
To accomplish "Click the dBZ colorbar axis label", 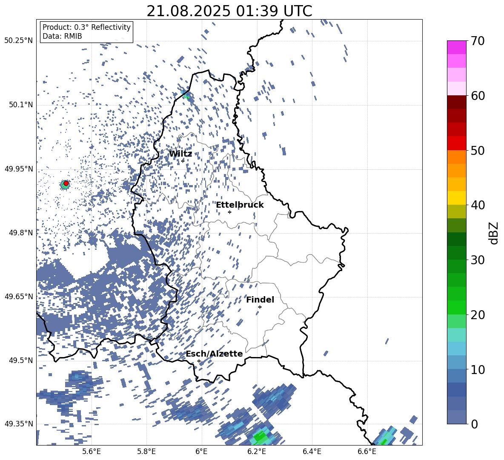I will coord(494,233).
